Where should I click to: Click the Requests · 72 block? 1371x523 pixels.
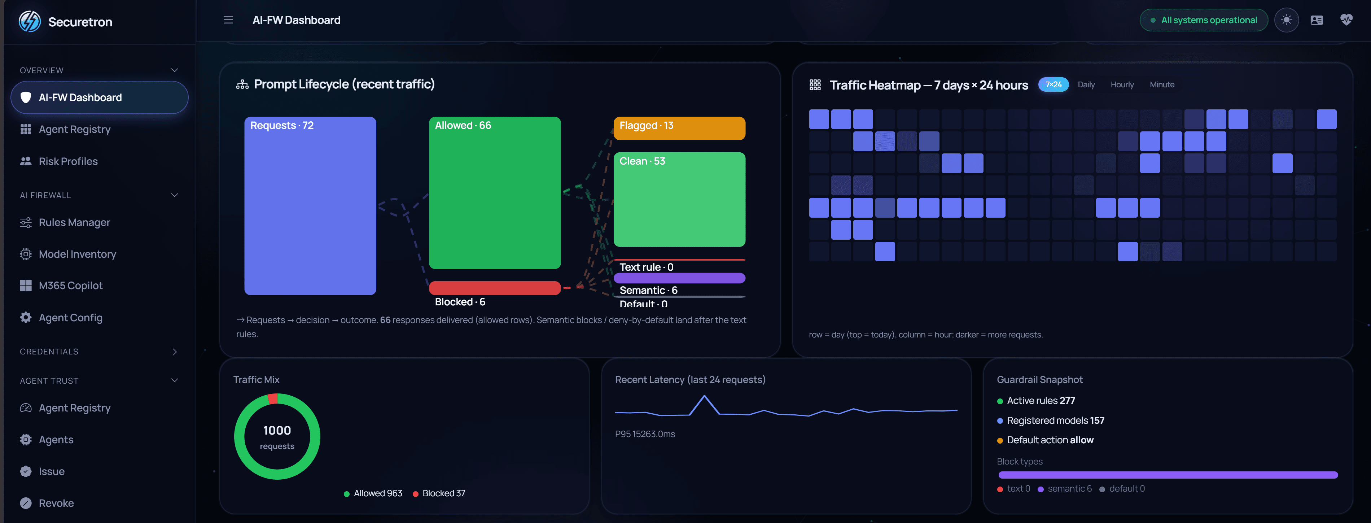click(310, 206)
